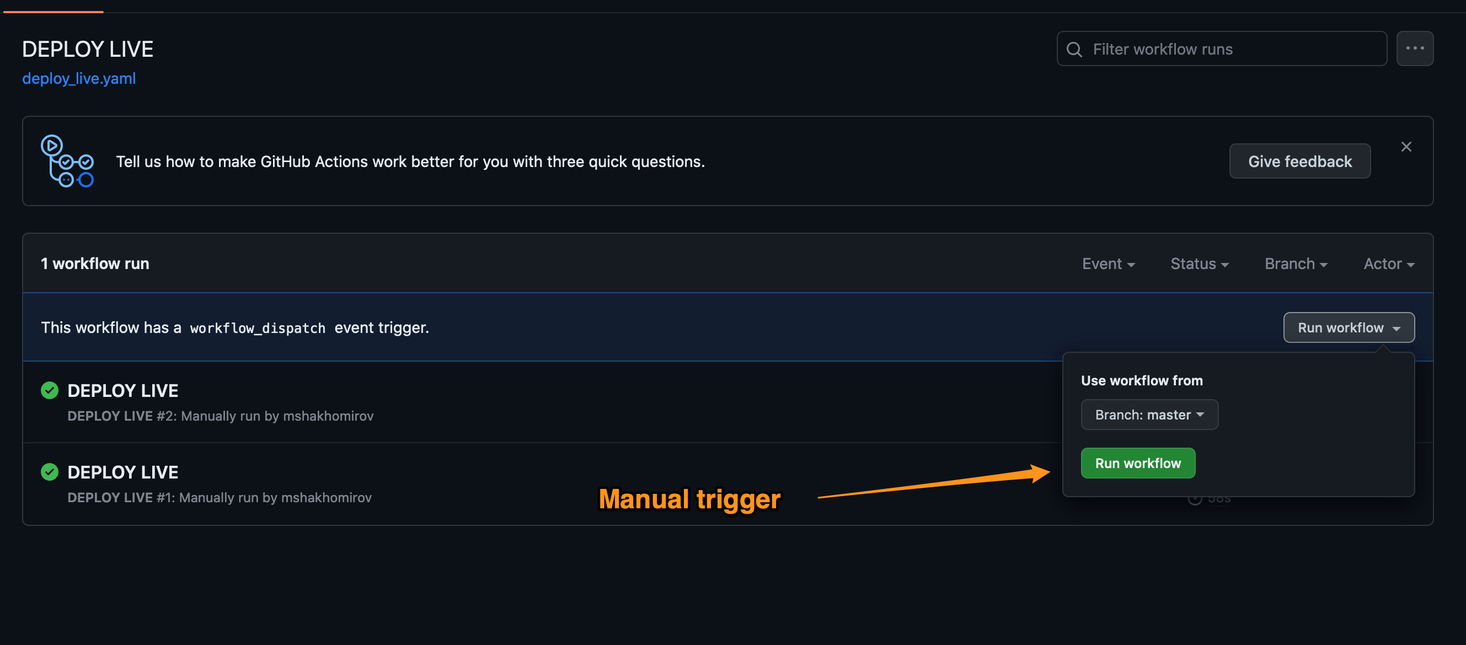This screenshot has width=1466, height=645.
Task: Open the DEPLOY LIVE #2 run
Action: click(x=123, y=391)
